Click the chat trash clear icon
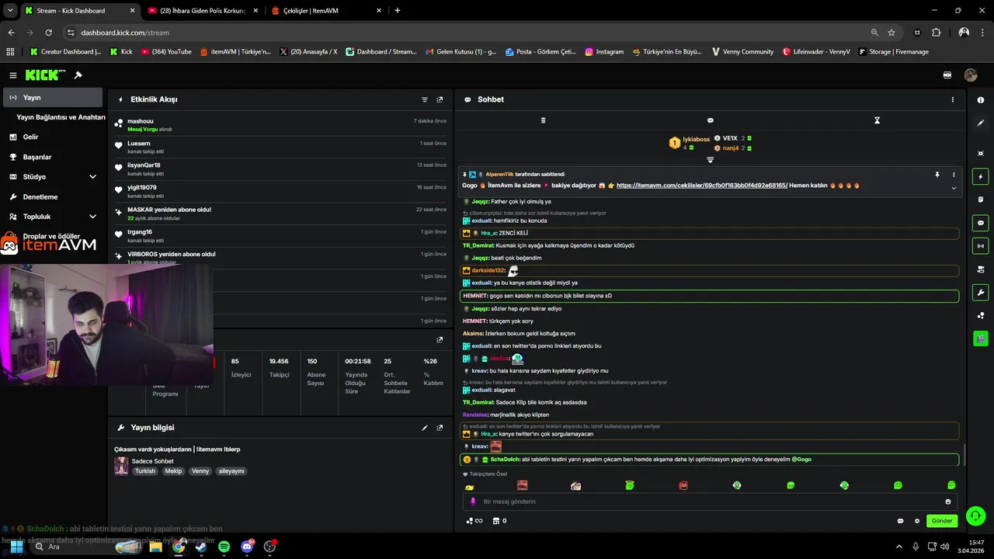The height and width of the screenshot is (559, 994). (x=543, y=120)
